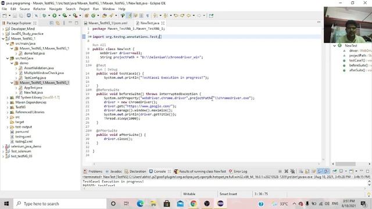Click the Next Annotation toolbar icon
Viewport: 372px width, 209px height.
click(x=155, y=16)
